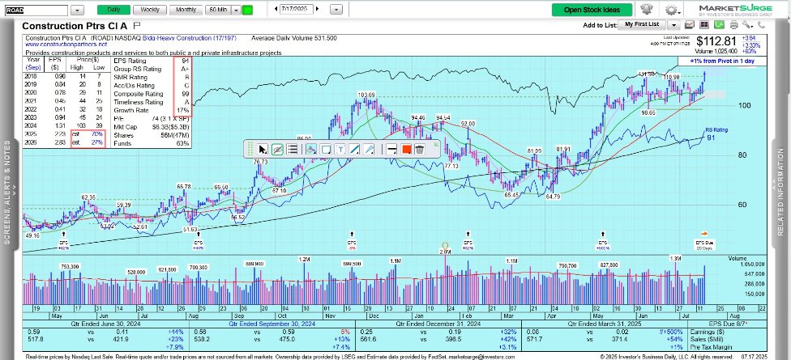Click the Qtr Ended September 30, 2024 header
Image resolution: width=791 pixels, height=360 pixels.
273,324
